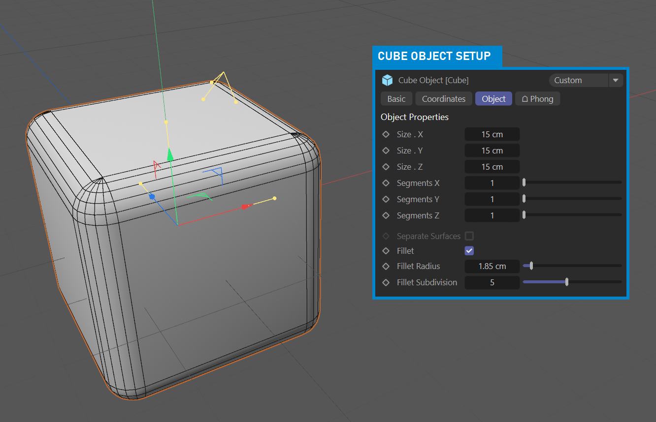Click the green Y-axis arrow handle
The height and width of the screenshot is (422, 656).
coord(170,155)
